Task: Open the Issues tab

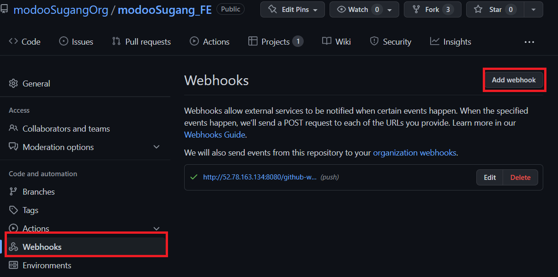Action: [76, 41]
